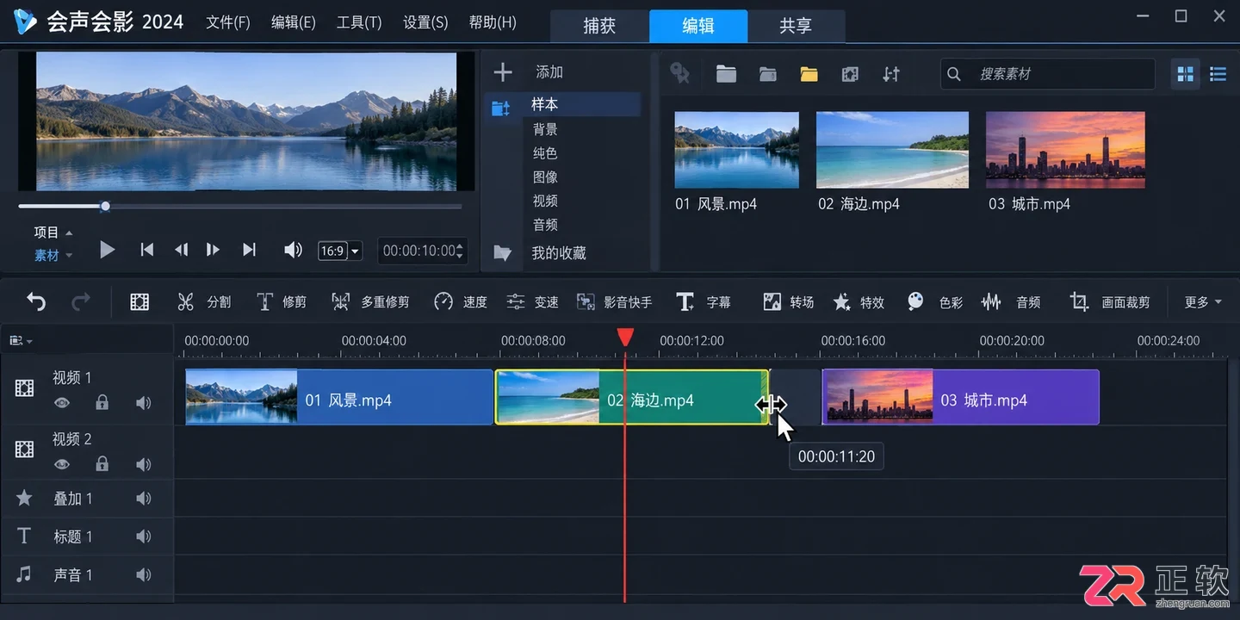This screenshot has width=1240, height=620.
Task: Expand the 更多 tools dropdown
Action: click(x=1203, y=301)
